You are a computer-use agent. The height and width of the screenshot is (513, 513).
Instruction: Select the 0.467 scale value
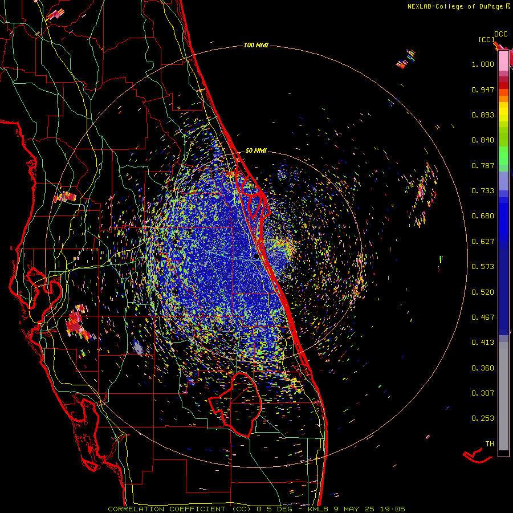click(483, 317)
